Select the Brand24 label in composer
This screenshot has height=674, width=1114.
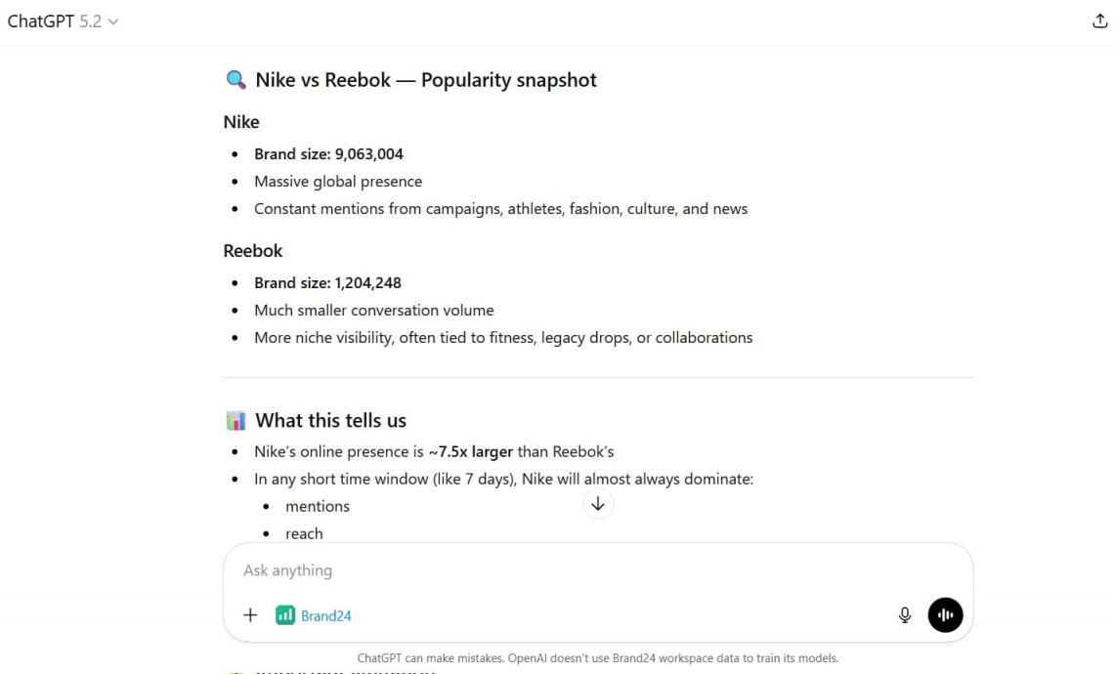point(326,616)
